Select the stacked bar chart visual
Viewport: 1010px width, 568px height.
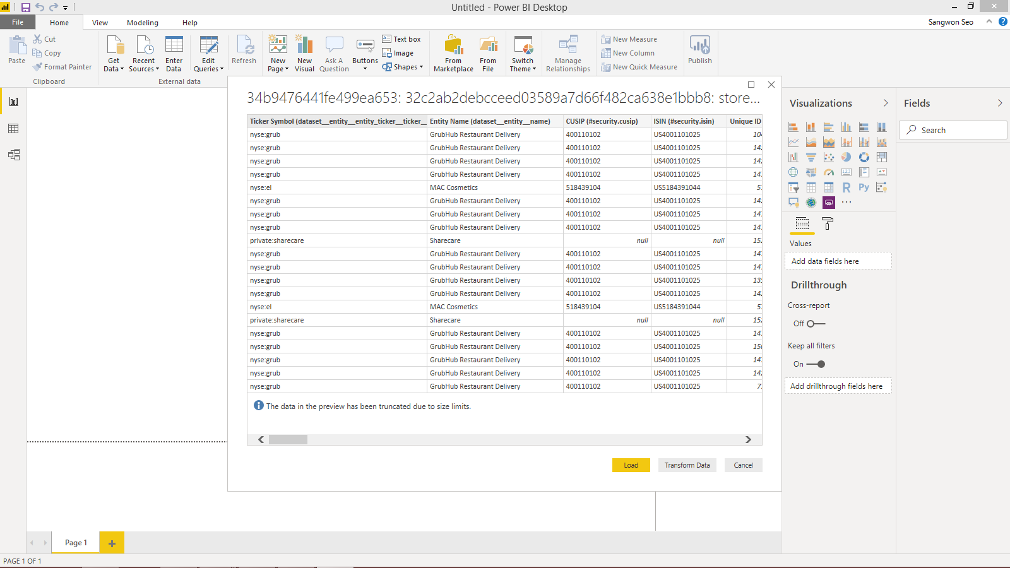793,127
